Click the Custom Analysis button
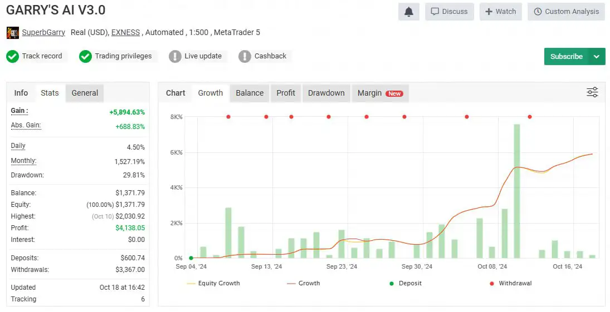Screen dimensions: 610x312 (x=566, y=12)
